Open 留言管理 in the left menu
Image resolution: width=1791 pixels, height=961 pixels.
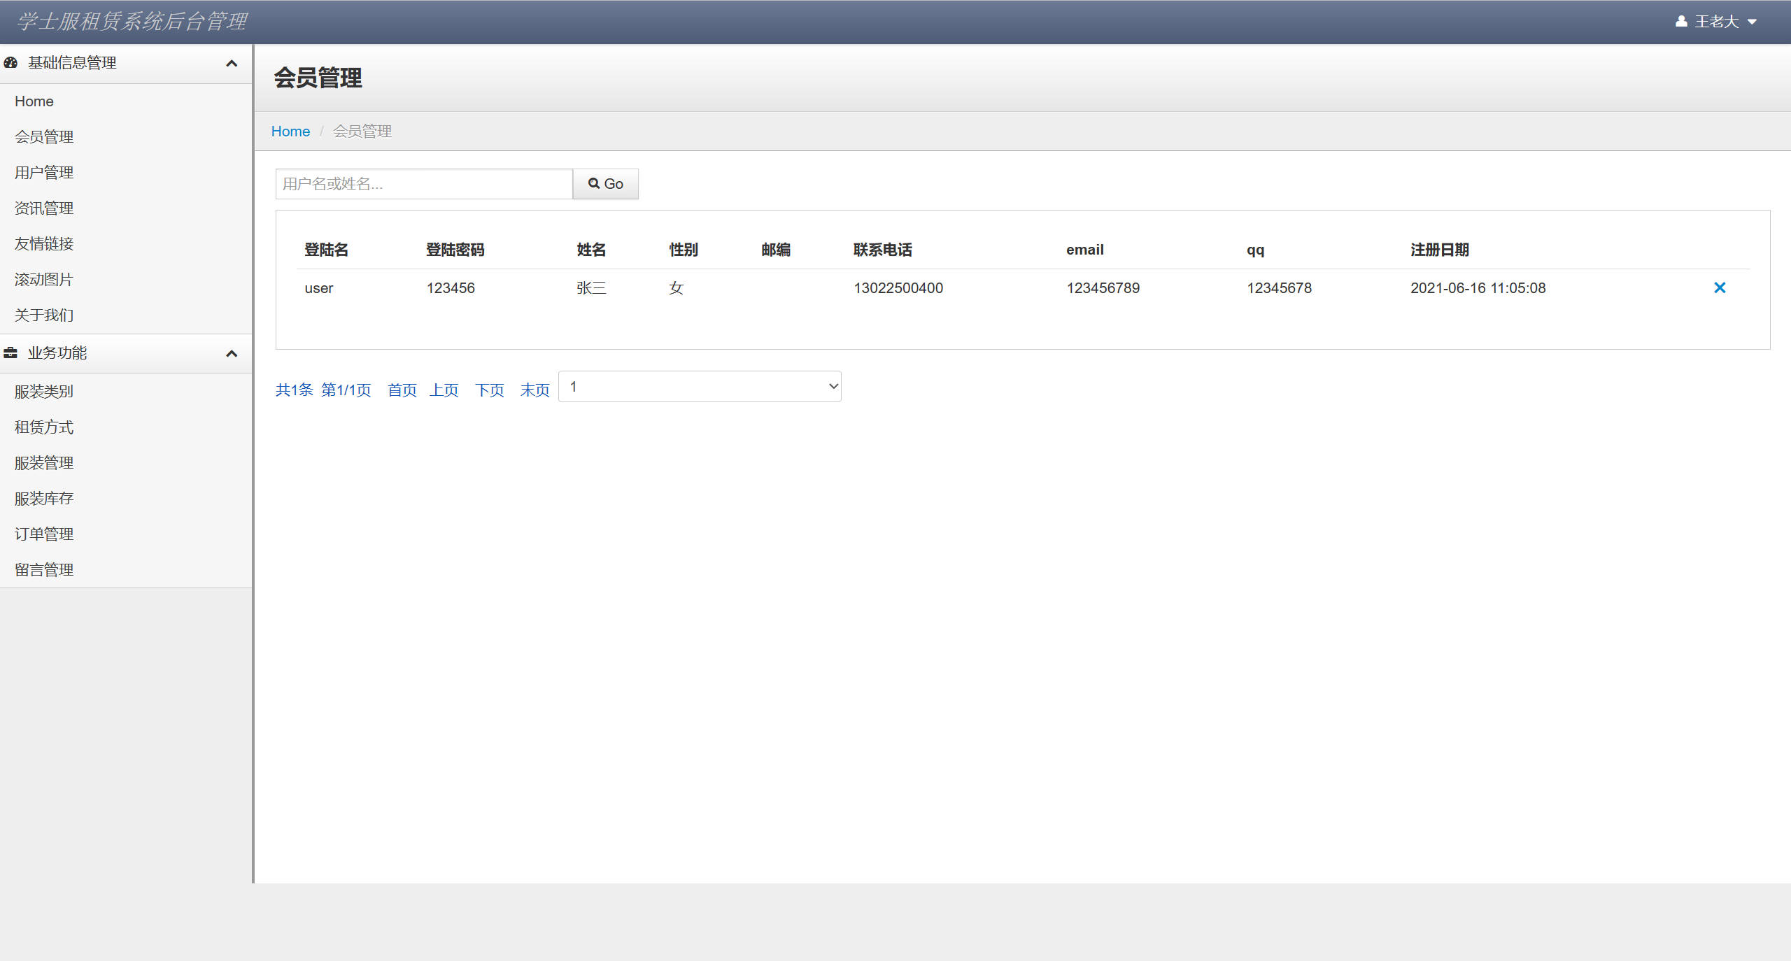click(43, 569)
